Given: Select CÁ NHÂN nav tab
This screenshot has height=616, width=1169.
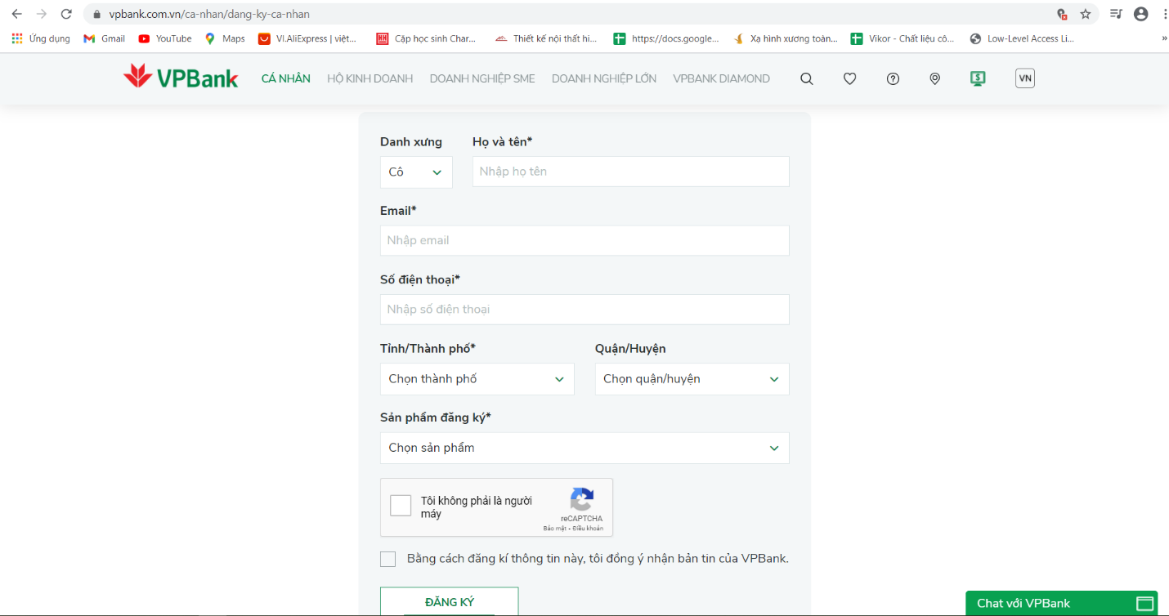Looking at the screenshot, I should click(x=286, y=78).
